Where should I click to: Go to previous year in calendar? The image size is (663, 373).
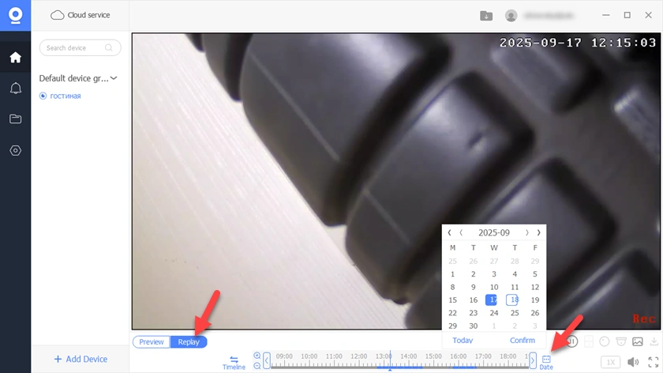tap(449, 233)
